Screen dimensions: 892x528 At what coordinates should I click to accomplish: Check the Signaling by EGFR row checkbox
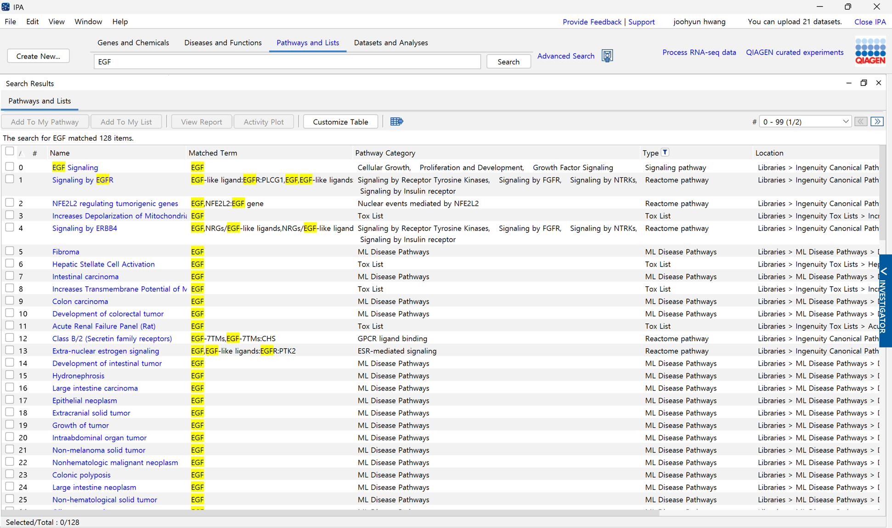tap(9, 179)
